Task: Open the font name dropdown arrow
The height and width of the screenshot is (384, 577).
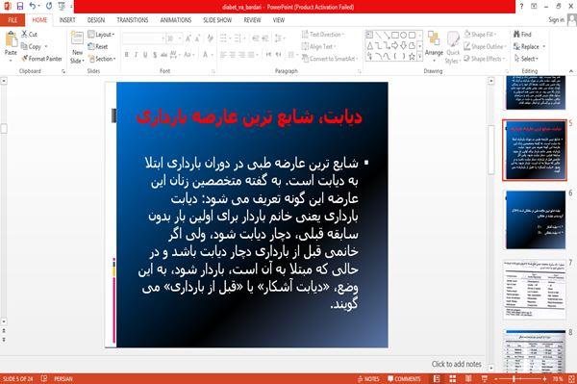Action: pos(163,38)
